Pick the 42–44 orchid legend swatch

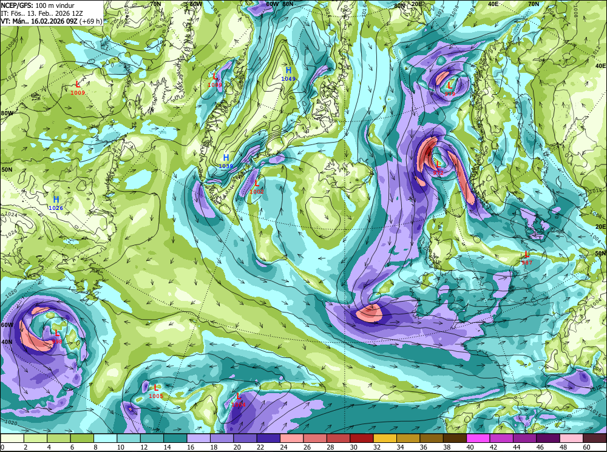pos(501,438)
